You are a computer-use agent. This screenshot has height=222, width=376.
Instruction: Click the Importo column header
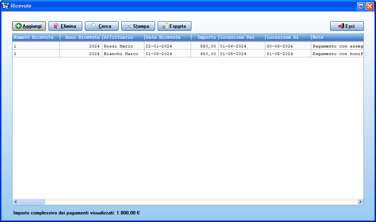tap(205, 37)
